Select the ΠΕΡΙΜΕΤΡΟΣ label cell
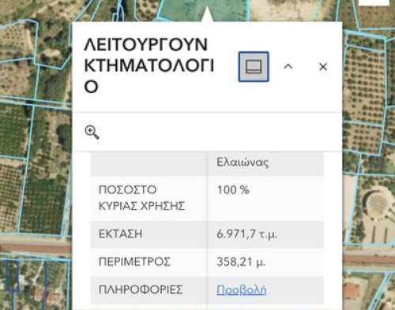Viewport: 395px width, 310px height. click(x=149, y=262)
